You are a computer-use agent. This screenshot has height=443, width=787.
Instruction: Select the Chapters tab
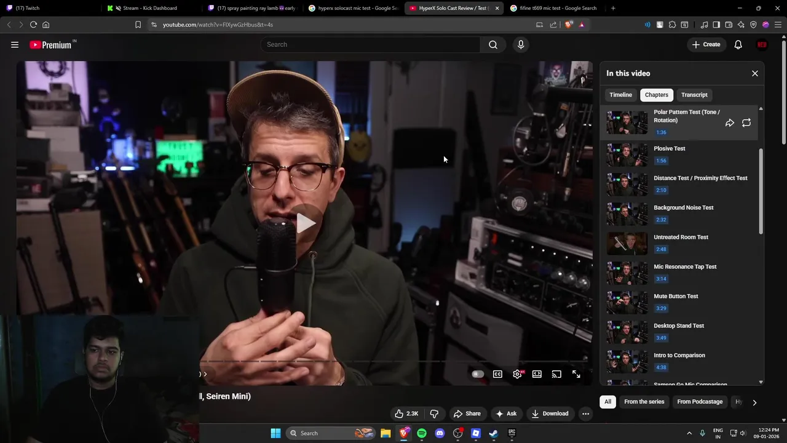tap(656, 95)
